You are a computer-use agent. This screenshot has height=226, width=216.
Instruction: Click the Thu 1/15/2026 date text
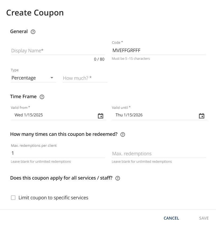point(129,115)
